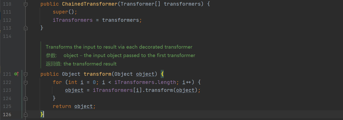
Task: Collapse the ChainedTransformer constructor fold marker
Action: coord(25,4)
